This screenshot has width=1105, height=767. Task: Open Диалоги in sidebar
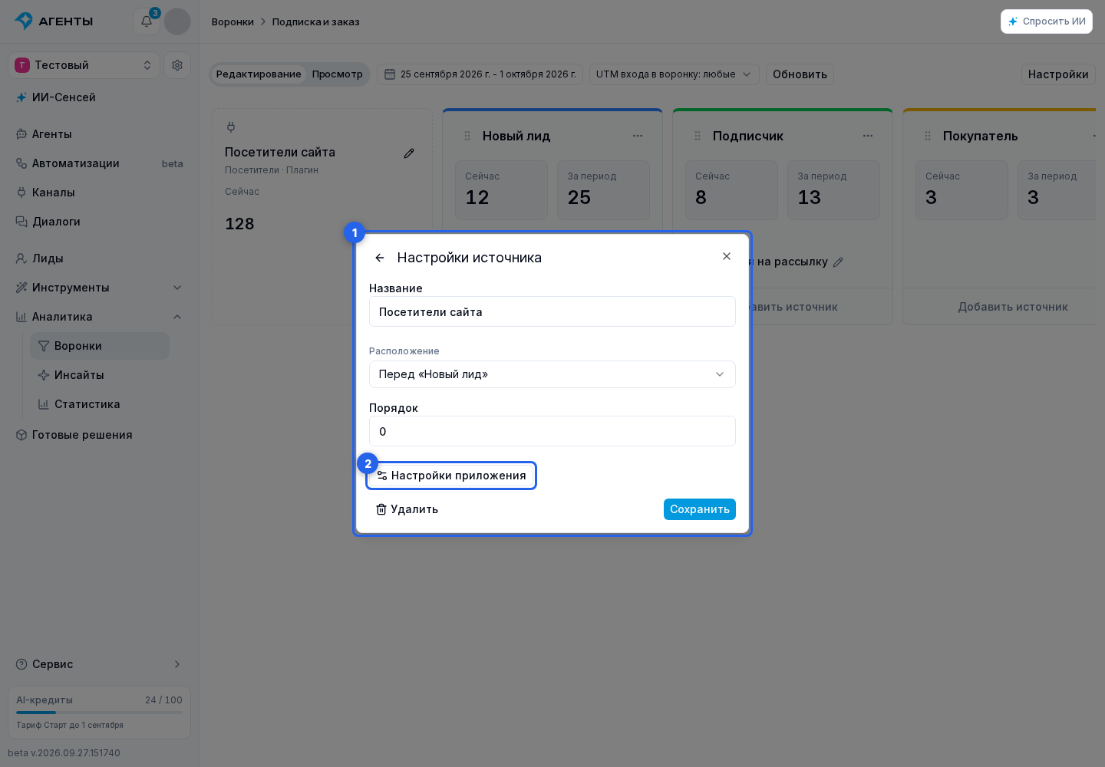(100, 222)
